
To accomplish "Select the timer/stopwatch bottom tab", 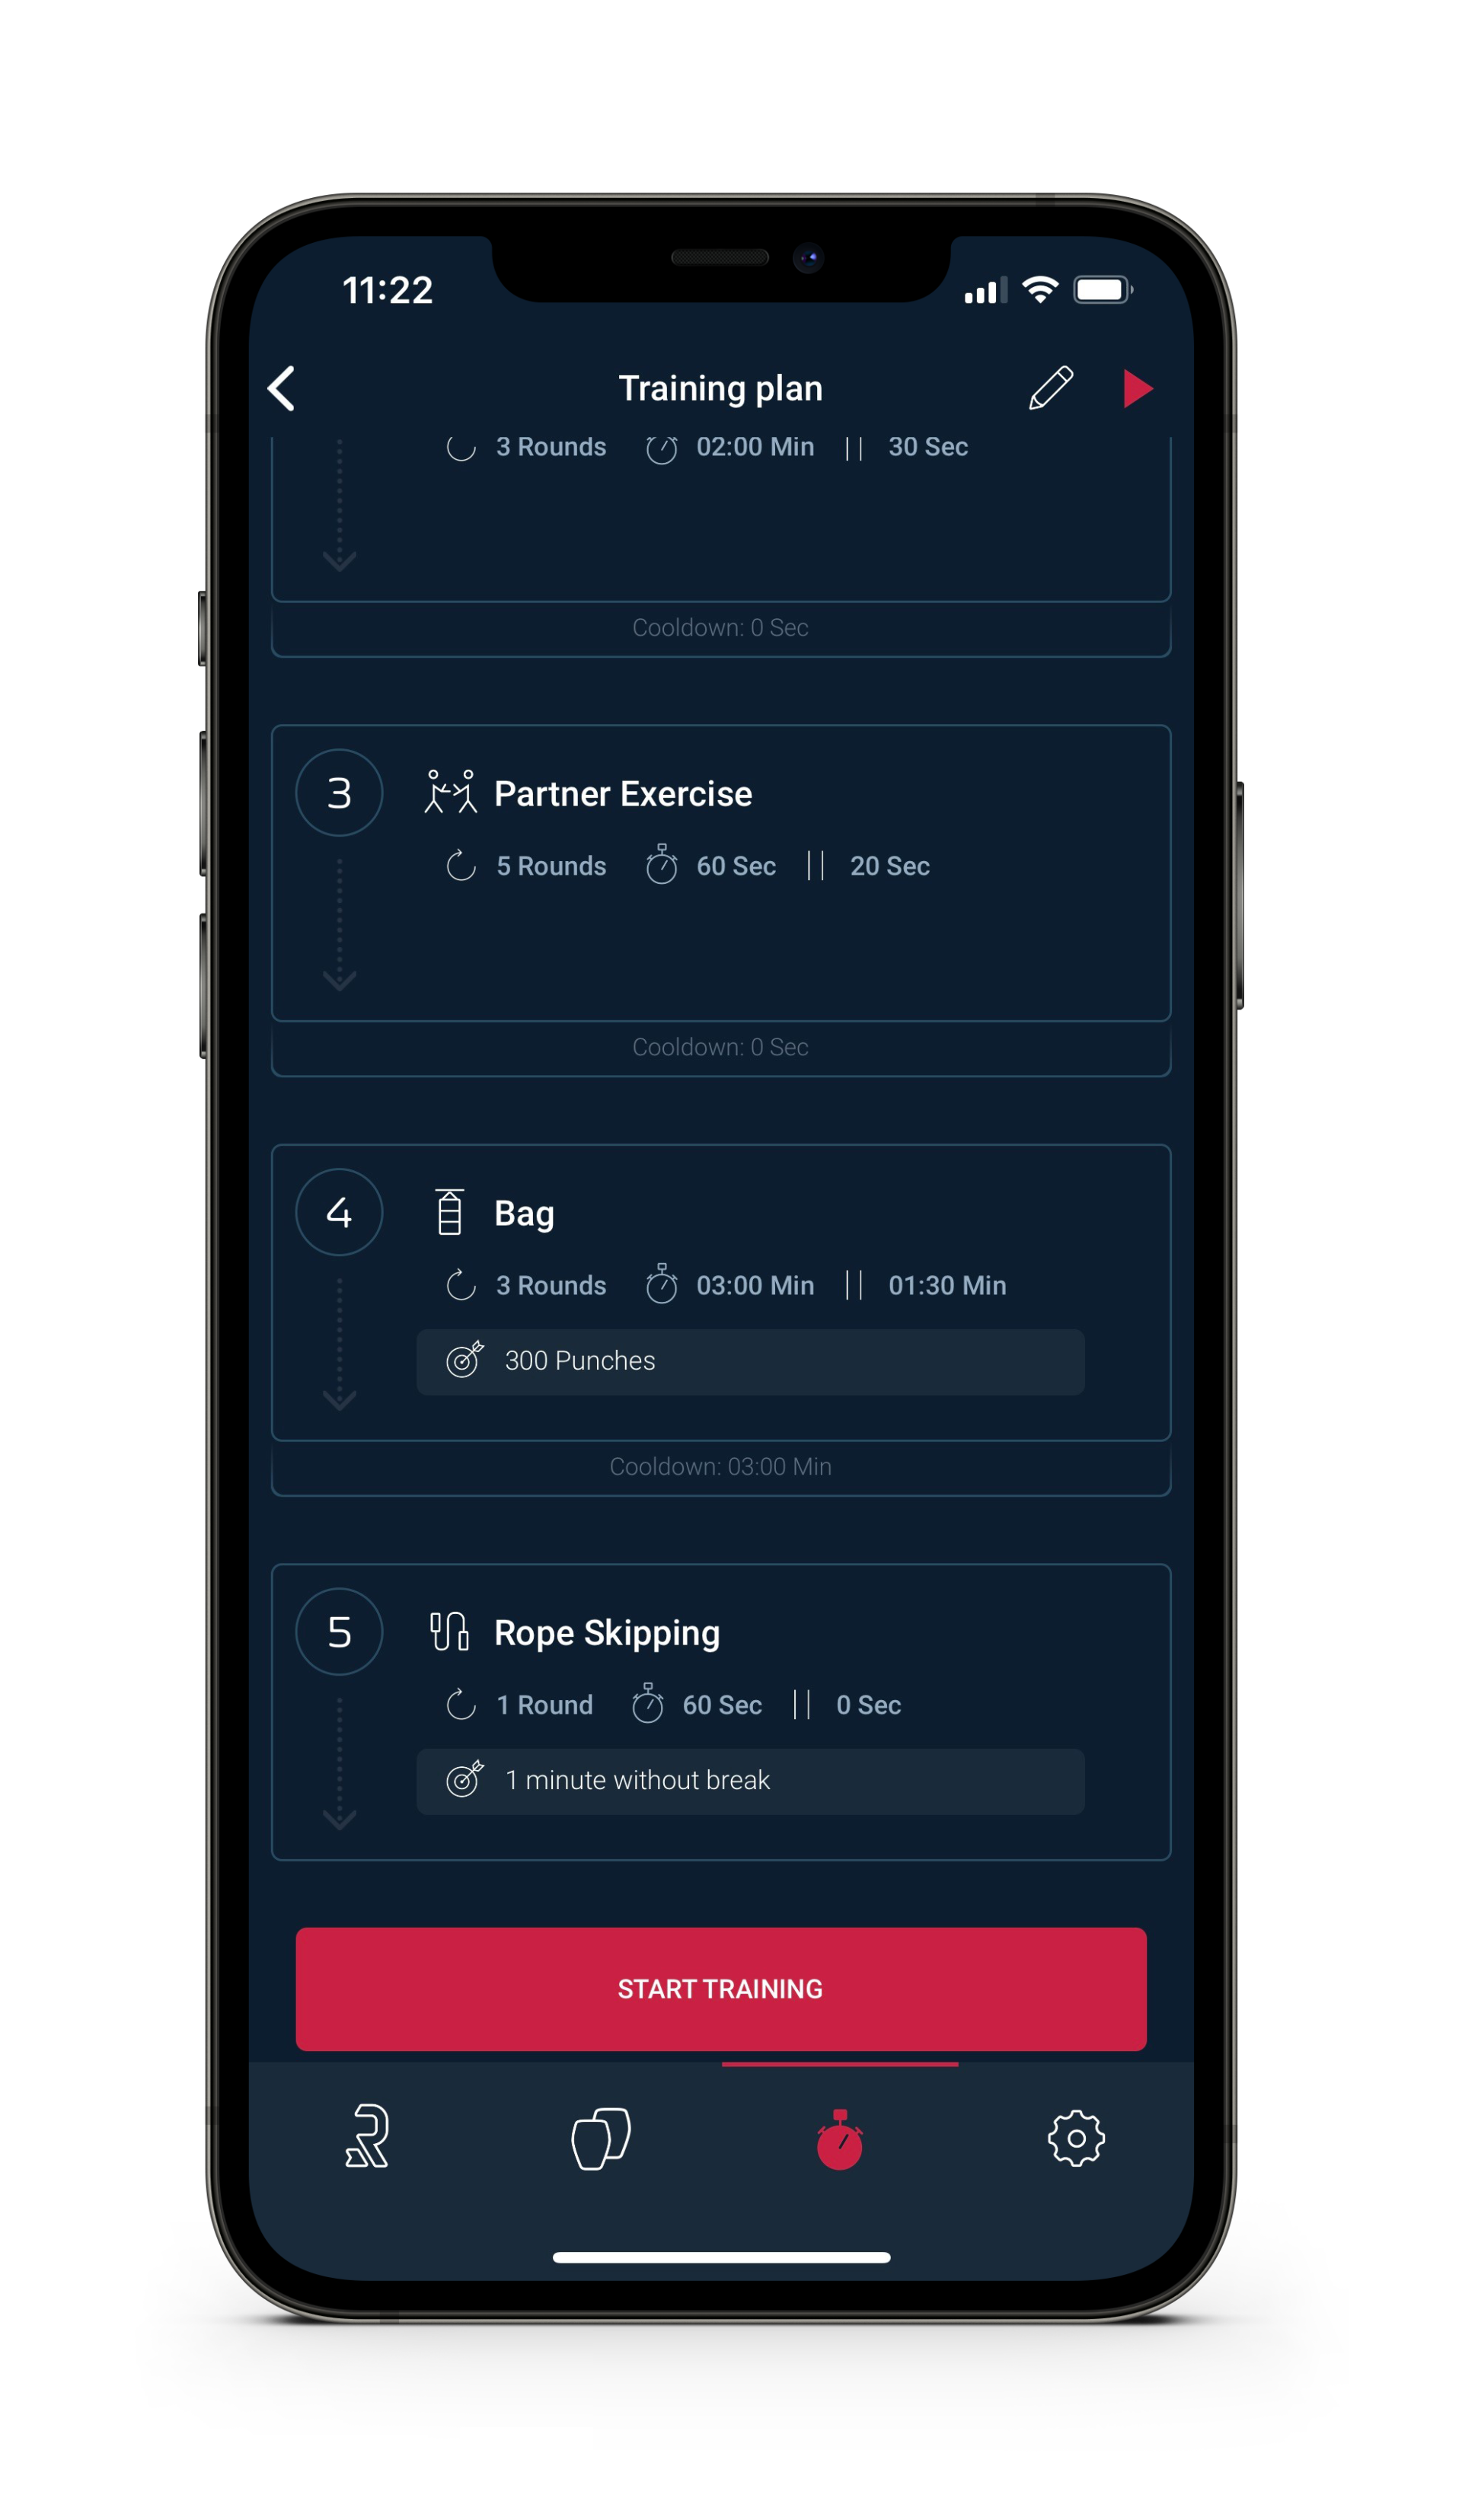I will tap(842, 2137).
